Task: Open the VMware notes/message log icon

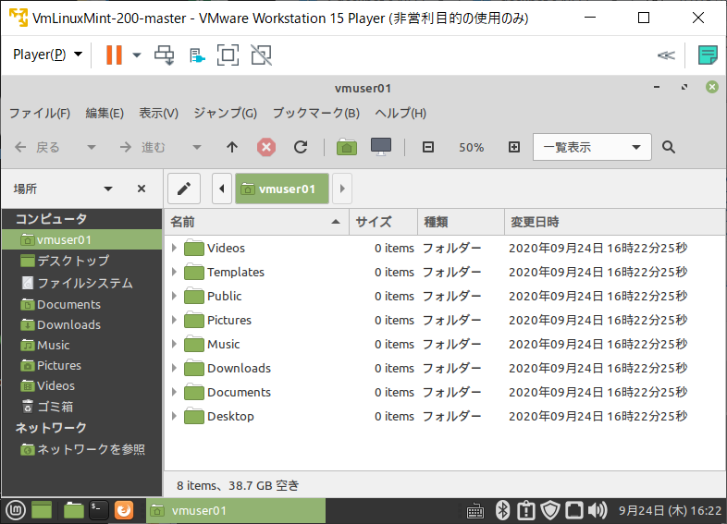Action: tap(708, 55)
